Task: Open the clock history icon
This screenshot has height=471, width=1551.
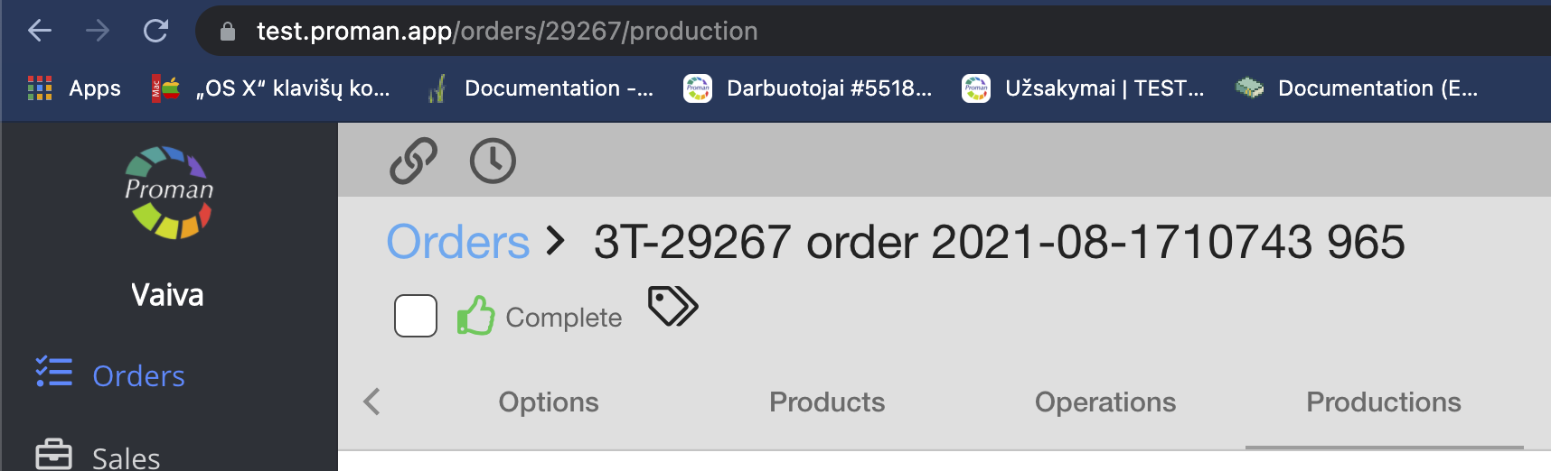Action: coord(493,162)
